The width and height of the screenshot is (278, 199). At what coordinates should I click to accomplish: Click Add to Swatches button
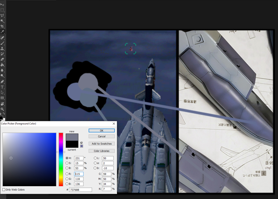point(102,144)
